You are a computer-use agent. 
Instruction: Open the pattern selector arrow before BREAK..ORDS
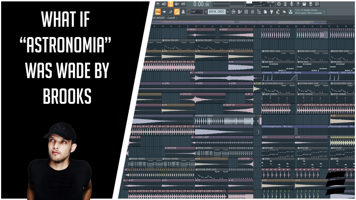[x=206, y=12]
